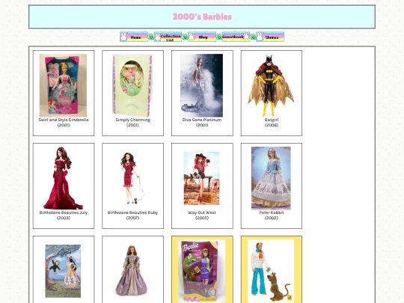Select the Simply Charming caption

pos(132,123)
